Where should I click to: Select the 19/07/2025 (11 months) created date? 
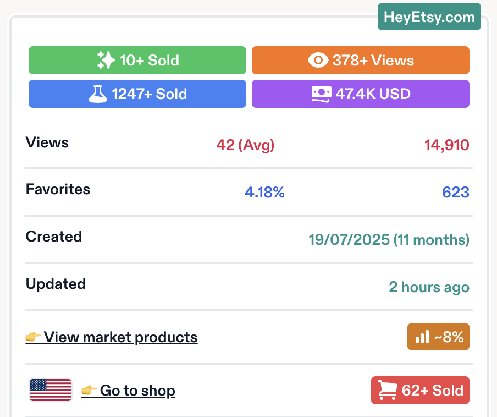click(x=389, y=240)
